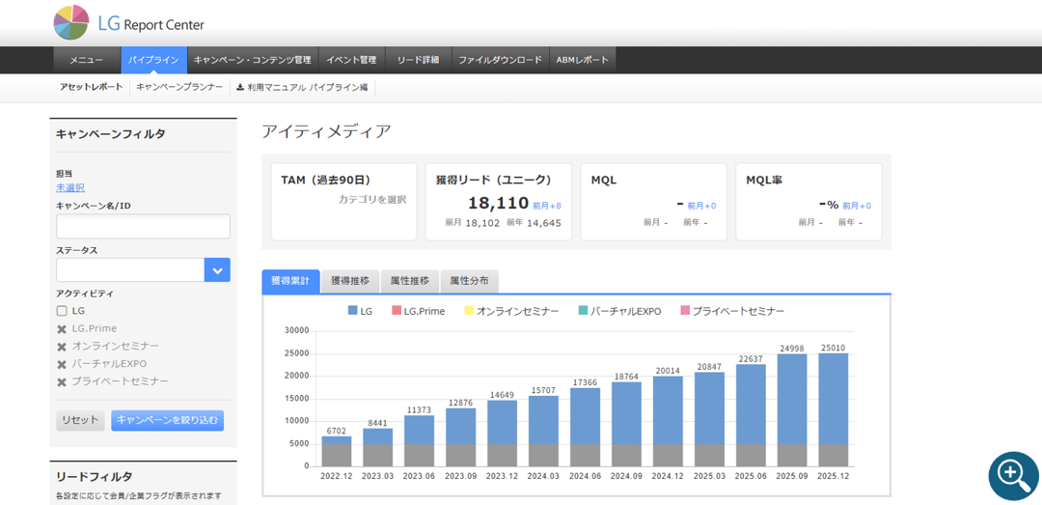
Task: Toggle LG series in chart legend
Action: tap(359, 311)
